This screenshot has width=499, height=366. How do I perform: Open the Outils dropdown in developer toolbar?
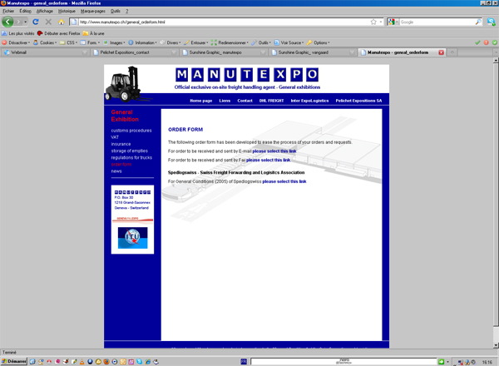point(261,42)
